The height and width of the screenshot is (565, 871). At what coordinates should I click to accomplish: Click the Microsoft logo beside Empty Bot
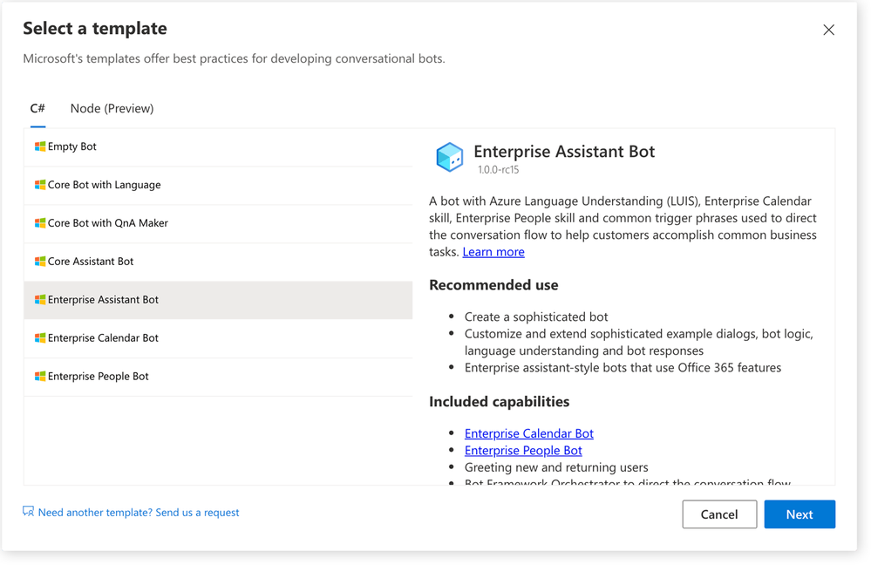40,146
